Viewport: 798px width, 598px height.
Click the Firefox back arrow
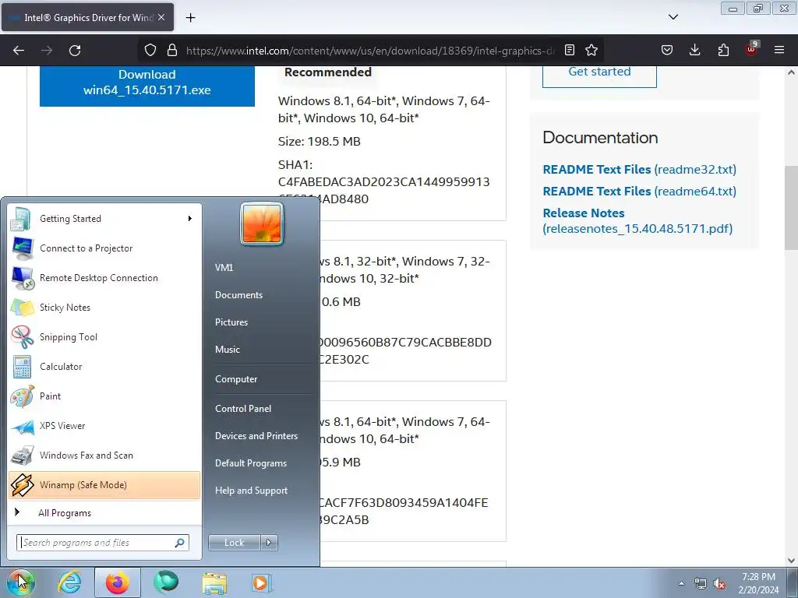click(19, 51)
